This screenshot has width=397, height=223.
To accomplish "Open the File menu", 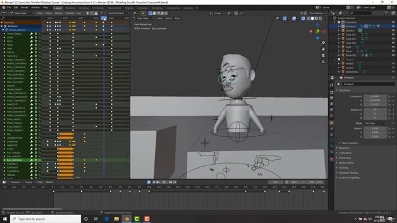I will [9, 7].
